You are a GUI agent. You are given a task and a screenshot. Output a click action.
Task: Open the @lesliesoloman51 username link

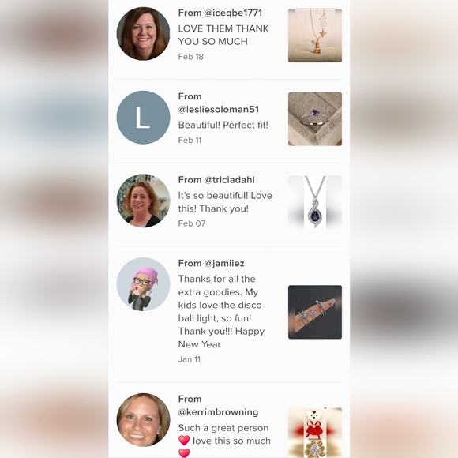tap(219, 110)
